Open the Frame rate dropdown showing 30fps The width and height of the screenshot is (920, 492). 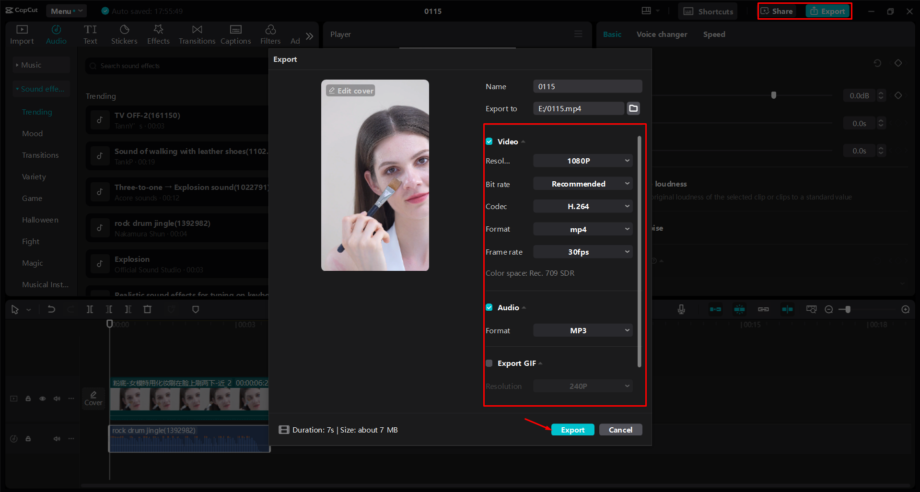point(582,251)
